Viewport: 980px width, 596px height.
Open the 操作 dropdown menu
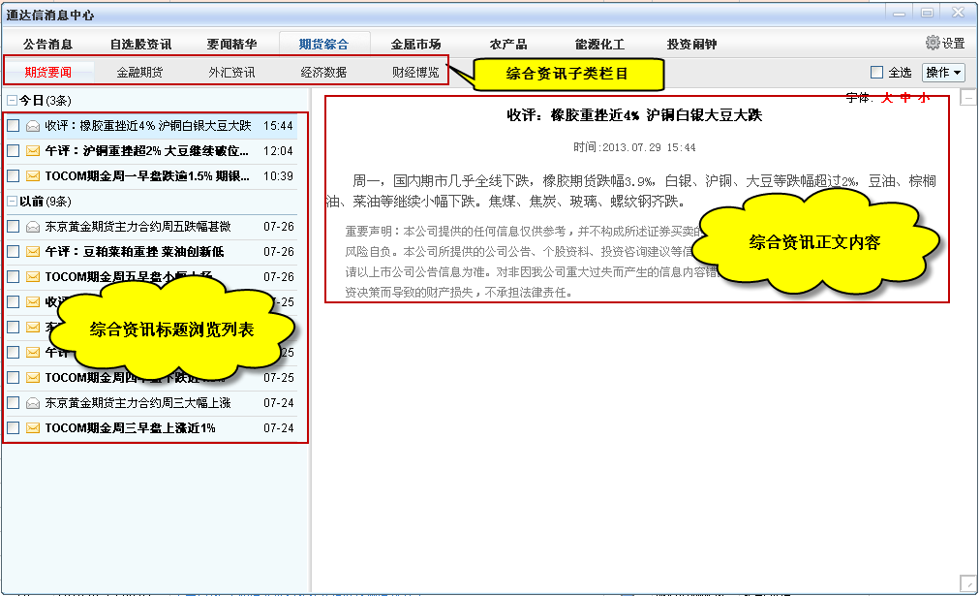[x=943, y=73]
